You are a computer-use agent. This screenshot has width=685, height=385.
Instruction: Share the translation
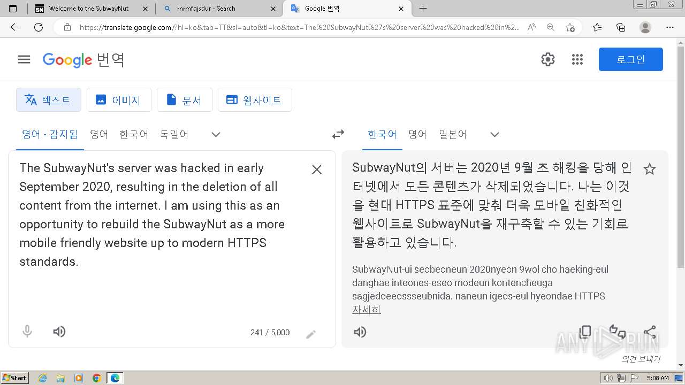pyautogui.click(x=650, y=332)
